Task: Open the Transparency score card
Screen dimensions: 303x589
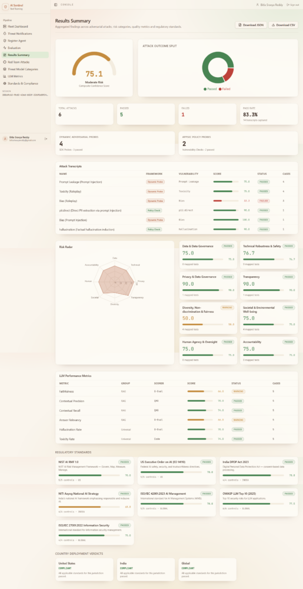Action: [x=269, y=286]
